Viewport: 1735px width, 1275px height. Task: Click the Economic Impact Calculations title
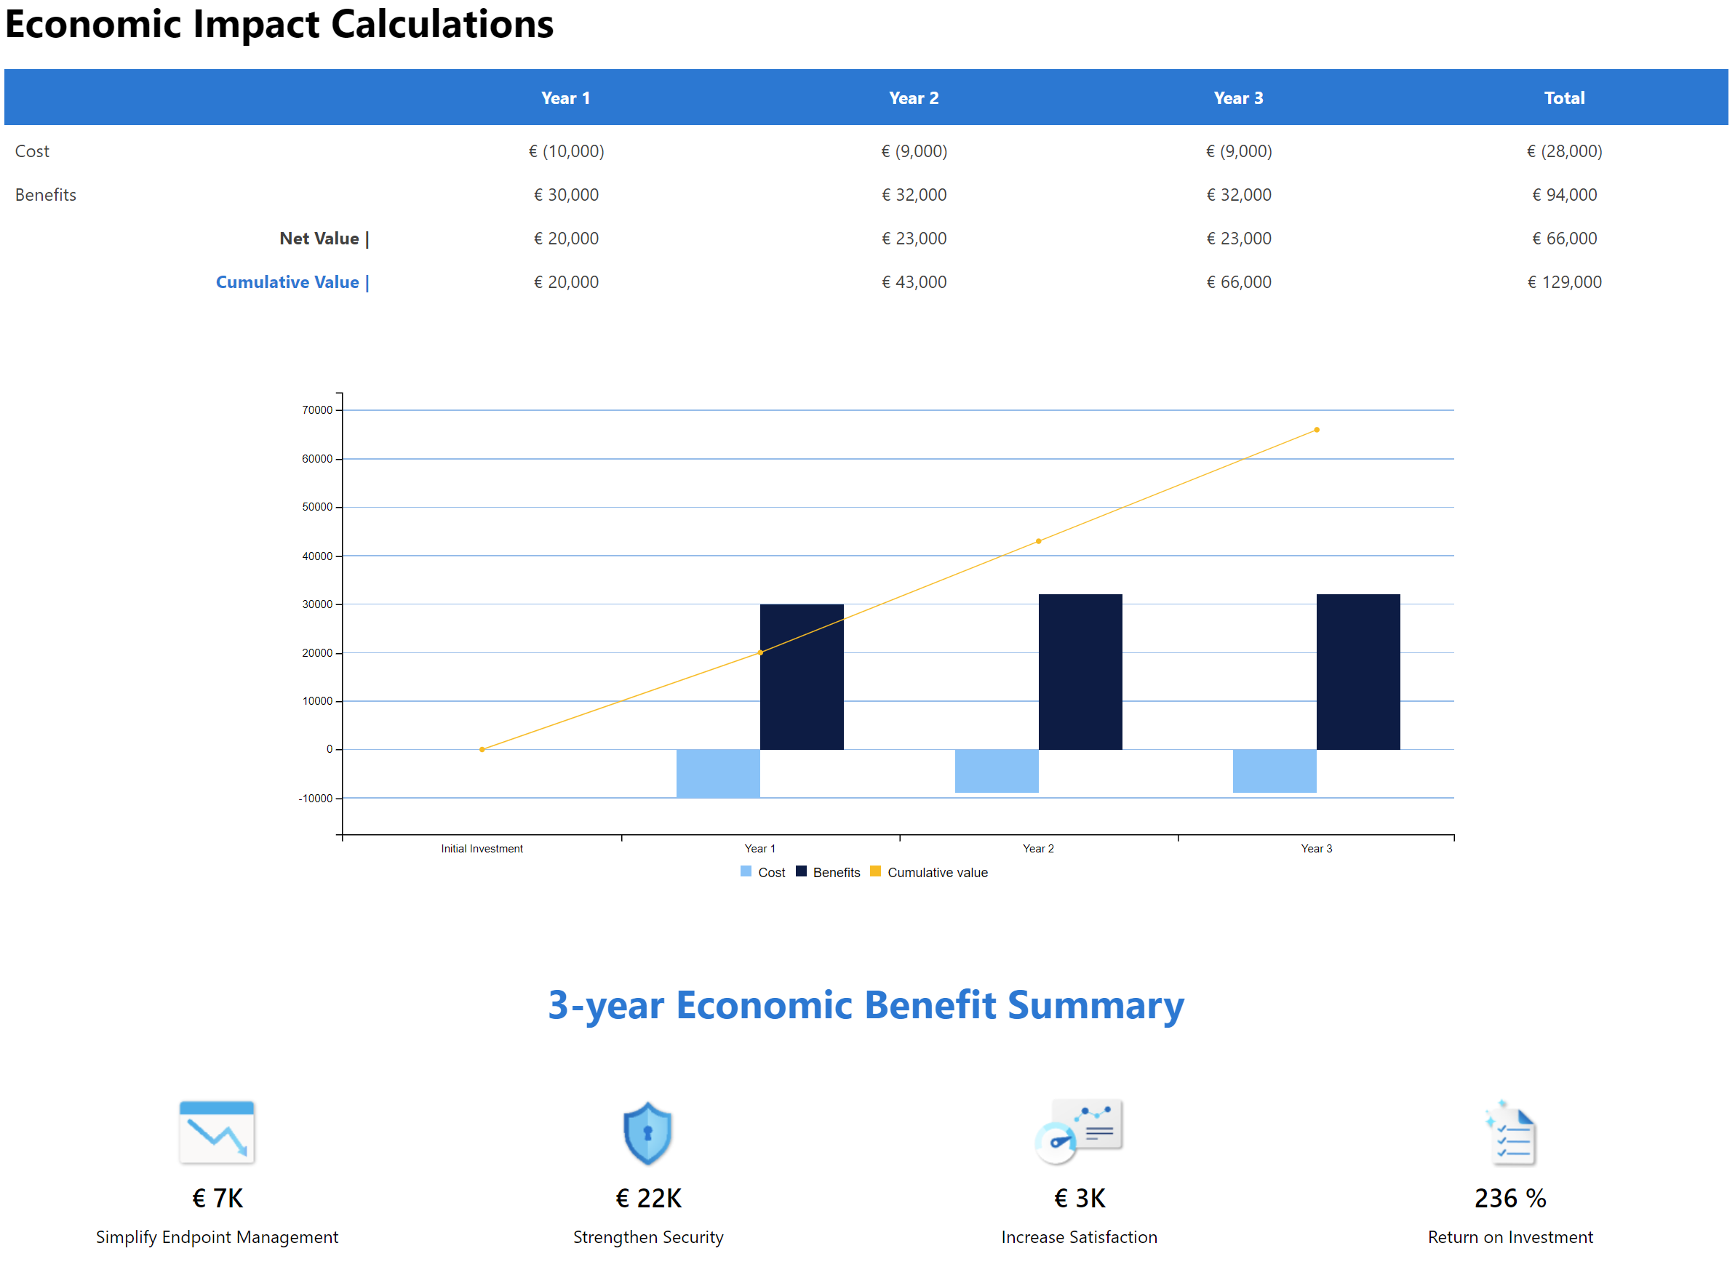click(x=279, y=25)
